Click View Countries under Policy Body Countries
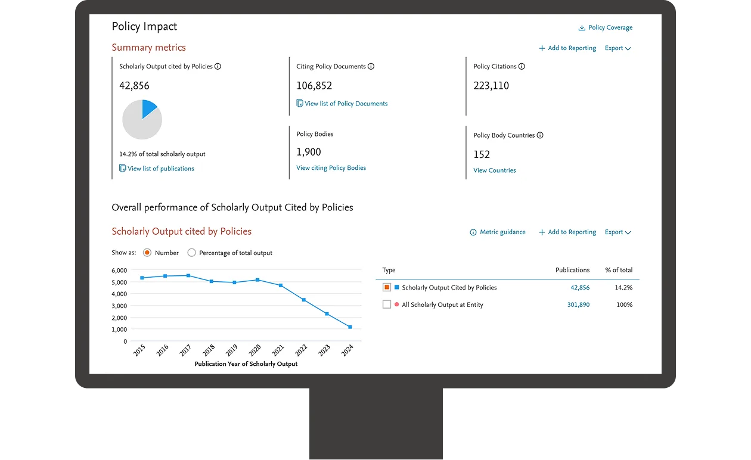 494,170
